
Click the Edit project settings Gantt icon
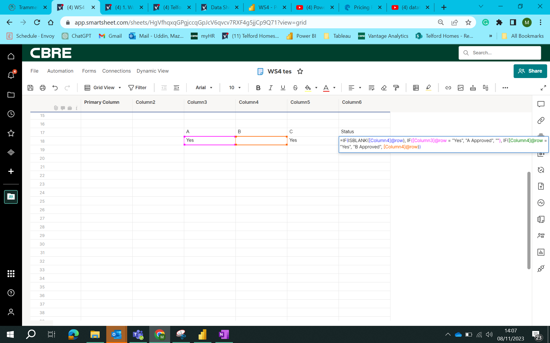tap(486, 88)
